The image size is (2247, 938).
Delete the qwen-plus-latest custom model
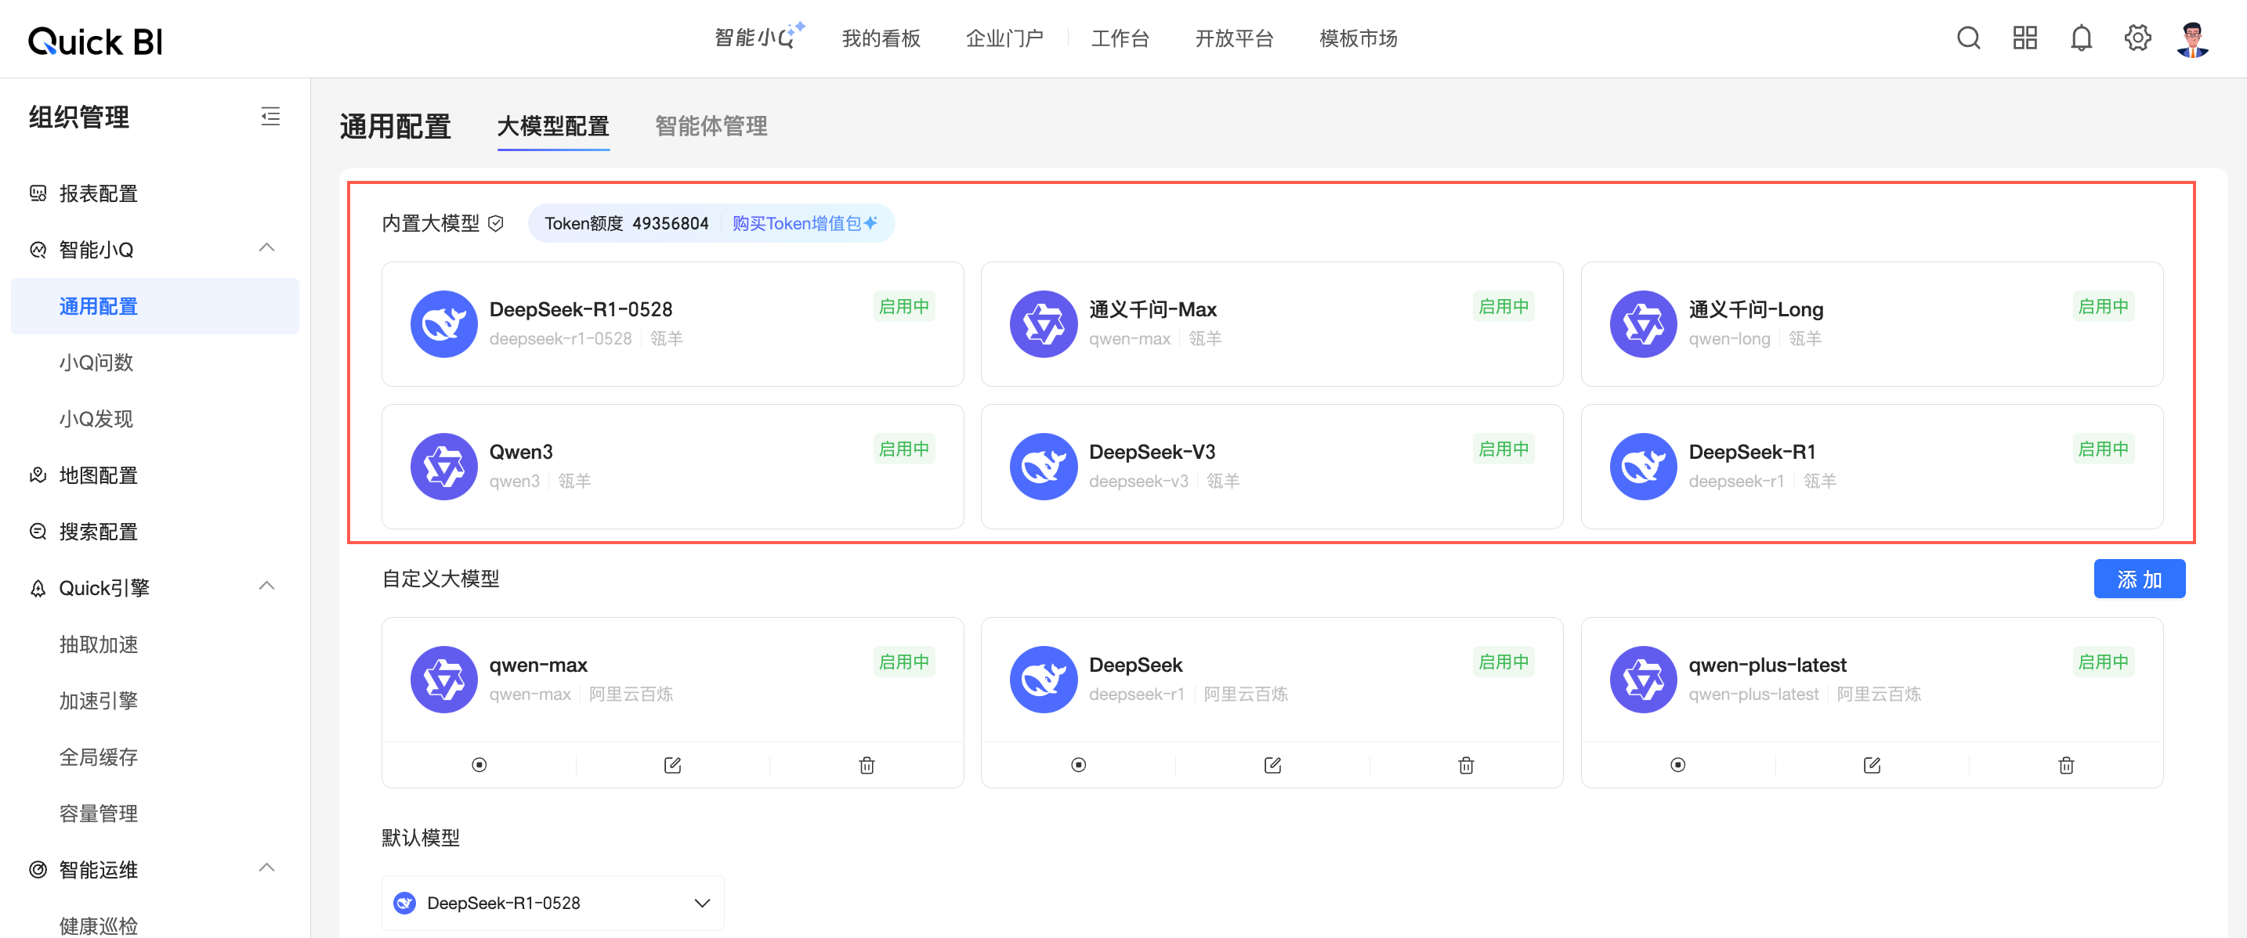click(2065, 764)
